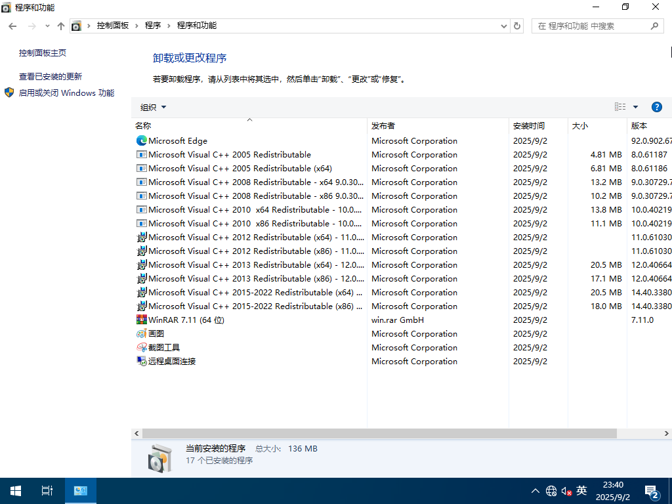672x504 pixels.
Task: Sort the list by 名称 column header
Action: [x=143, y=125]
